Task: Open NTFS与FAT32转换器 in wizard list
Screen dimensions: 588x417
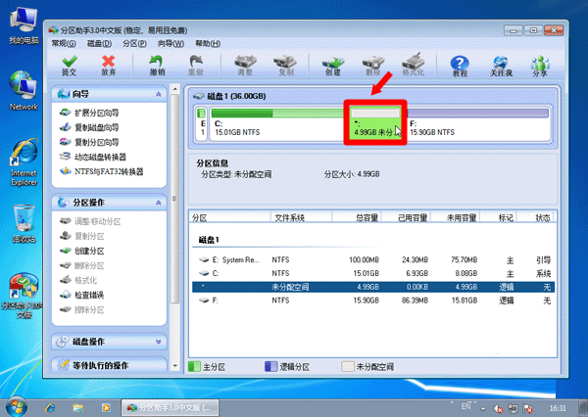Action: [108, 171]
